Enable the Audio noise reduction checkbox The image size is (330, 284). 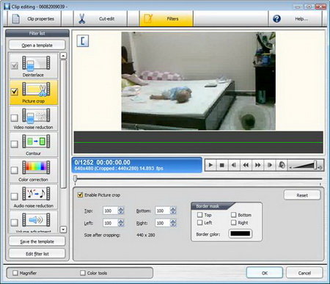tap(15, 196)
